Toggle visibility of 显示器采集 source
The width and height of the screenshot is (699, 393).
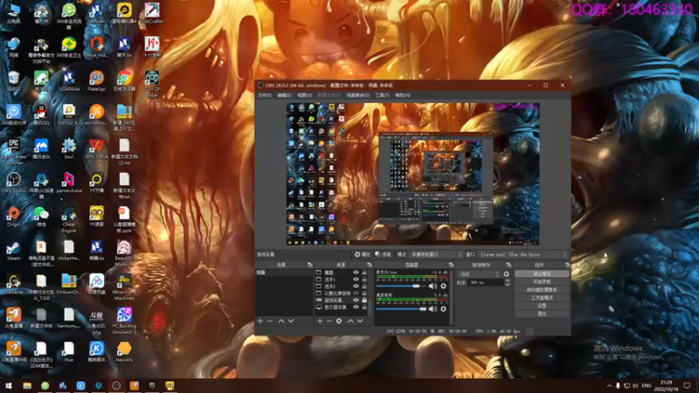(356, 307)
